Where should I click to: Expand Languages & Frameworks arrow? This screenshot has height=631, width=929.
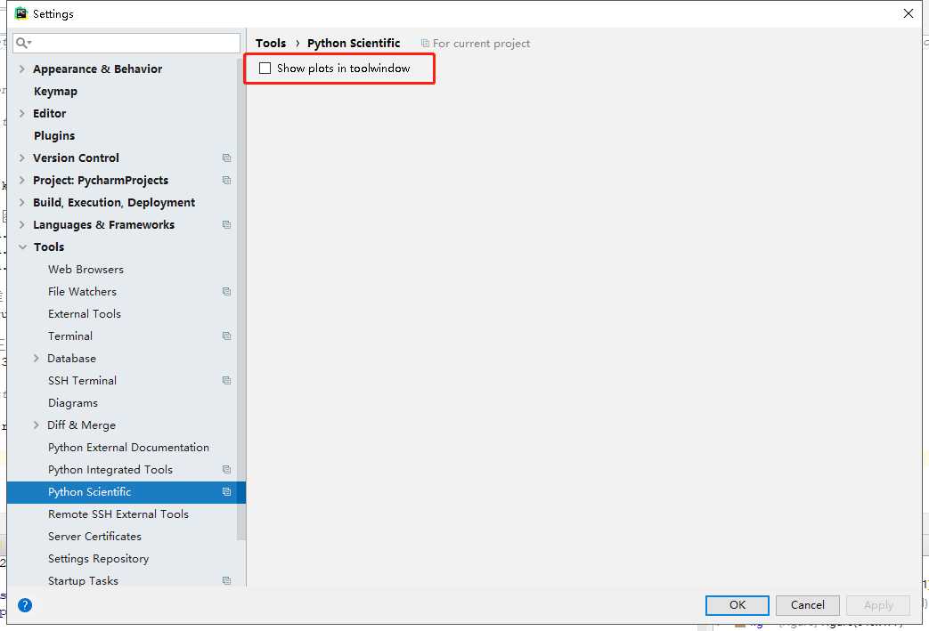point(22,225)
